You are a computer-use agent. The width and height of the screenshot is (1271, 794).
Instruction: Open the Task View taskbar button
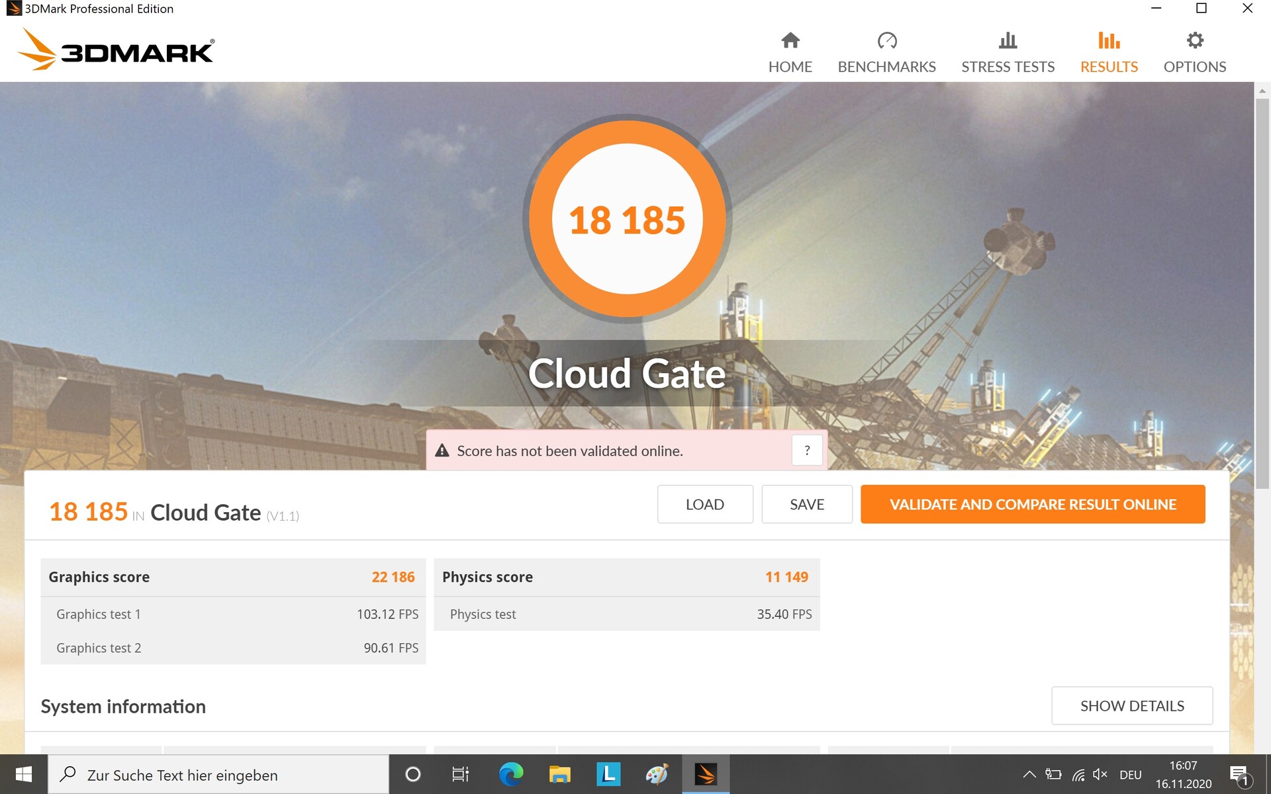pos(460,774)
